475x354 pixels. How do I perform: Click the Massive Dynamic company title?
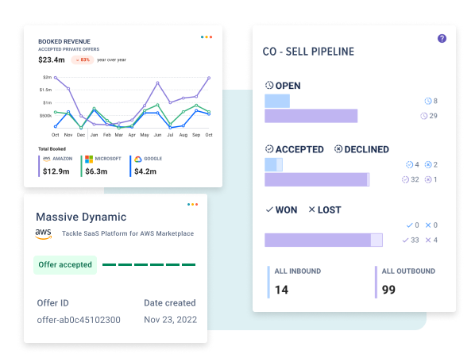click(x=81, y=217)
